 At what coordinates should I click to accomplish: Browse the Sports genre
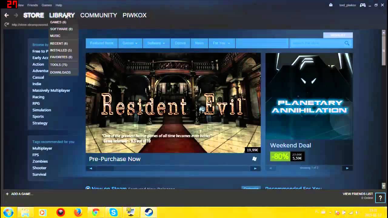(38, 117)
